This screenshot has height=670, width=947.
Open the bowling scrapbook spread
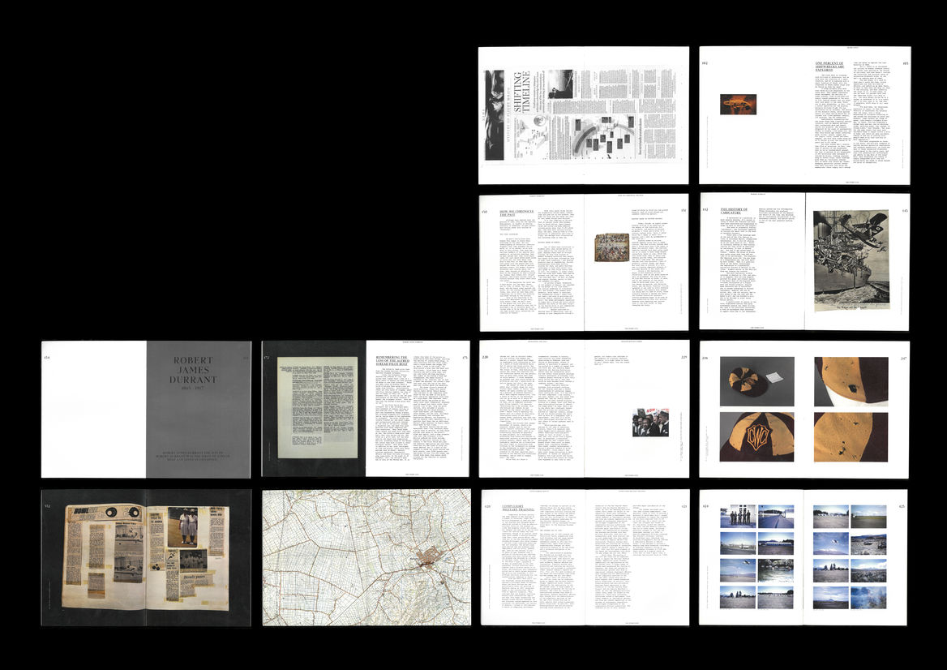146,556
